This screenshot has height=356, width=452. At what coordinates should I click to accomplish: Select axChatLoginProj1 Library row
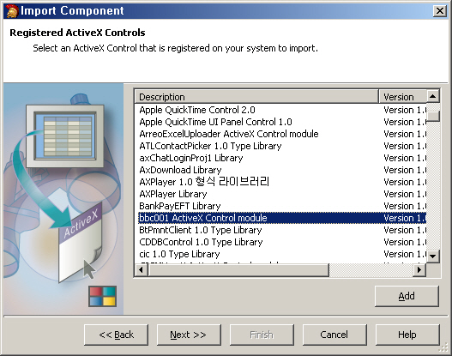pos(282,158)
